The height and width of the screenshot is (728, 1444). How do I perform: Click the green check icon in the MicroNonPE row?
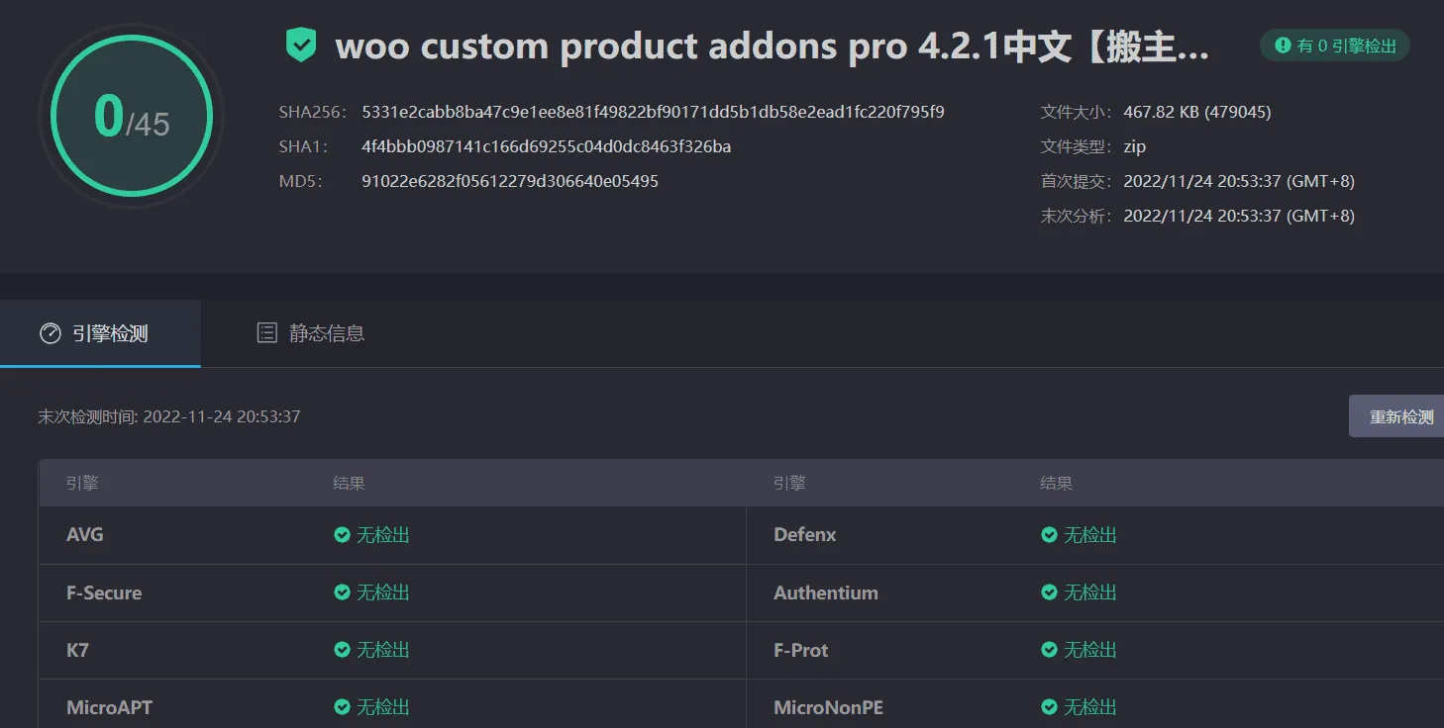pos(1050,707)
